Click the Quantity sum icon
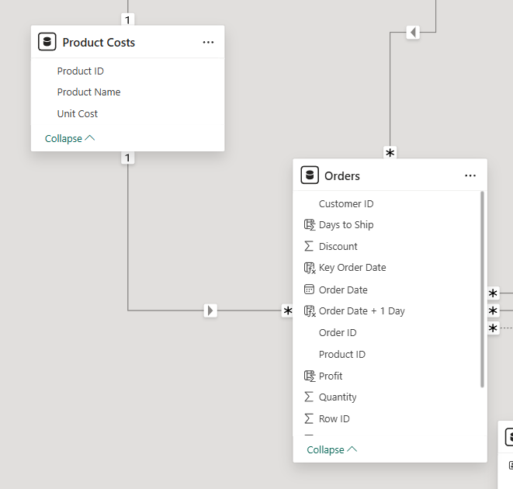 click(309, 397)
